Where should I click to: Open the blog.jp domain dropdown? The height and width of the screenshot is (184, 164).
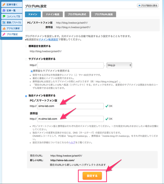click(x=119, y=65)
